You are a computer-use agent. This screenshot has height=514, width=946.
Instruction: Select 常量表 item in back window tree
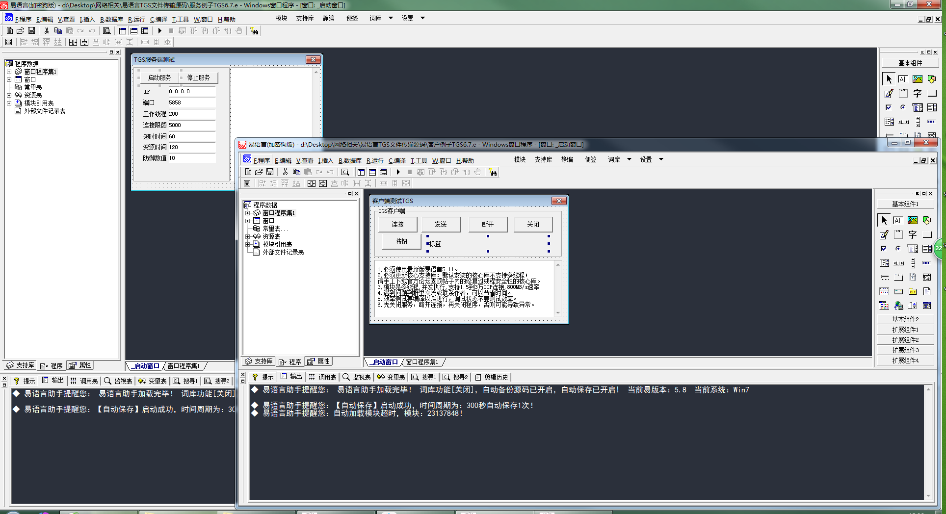coord(37,87)
